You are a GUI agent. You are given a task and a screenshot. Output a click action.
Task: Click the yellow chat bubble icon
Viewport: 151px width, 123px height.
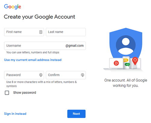click(126, 60)
